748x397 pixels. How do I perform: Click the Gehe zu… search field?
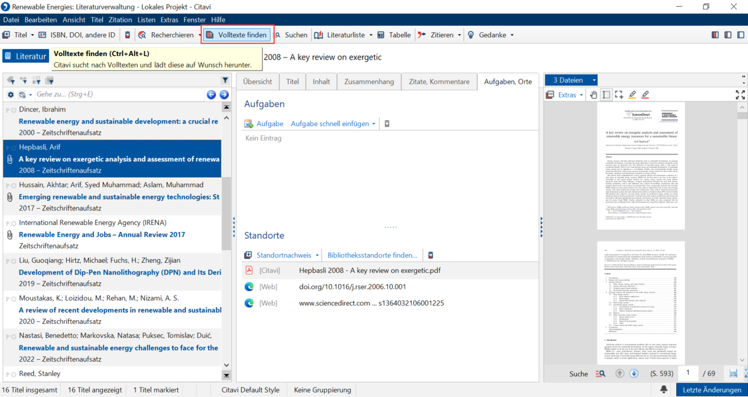point(119,95)
